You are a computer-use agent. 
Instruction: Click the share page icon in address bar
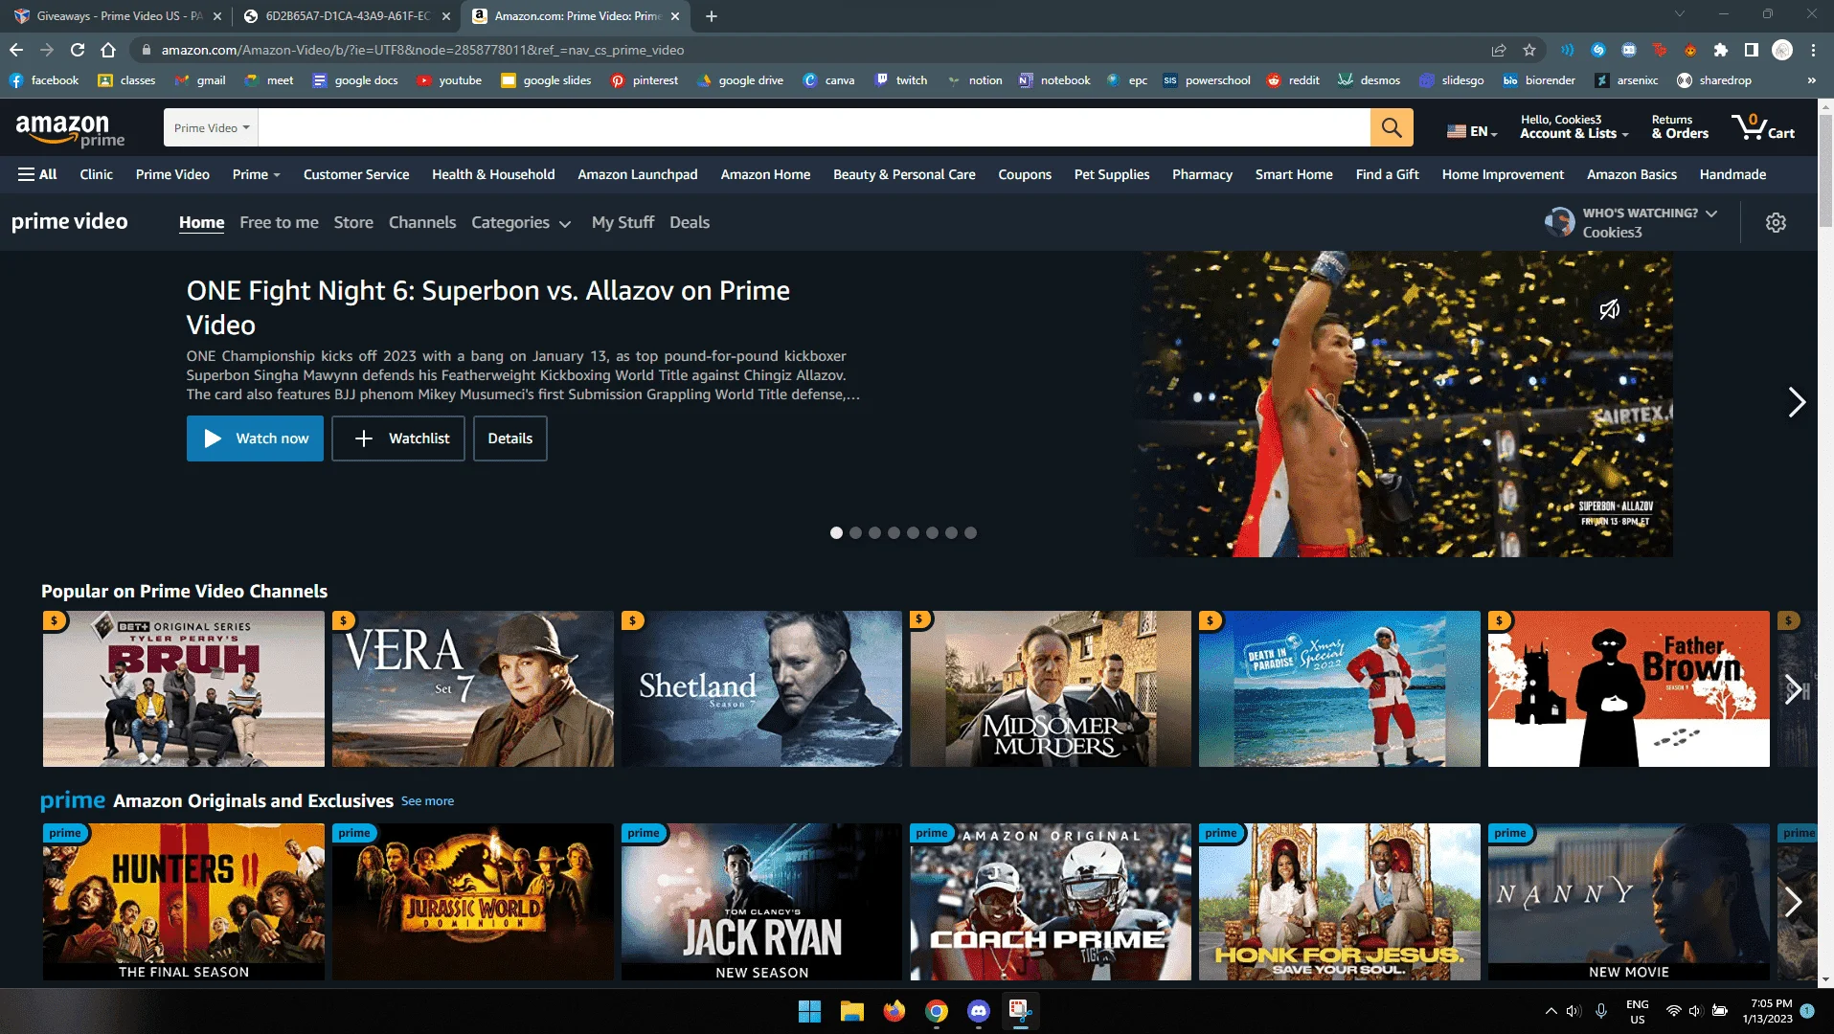1499,50
